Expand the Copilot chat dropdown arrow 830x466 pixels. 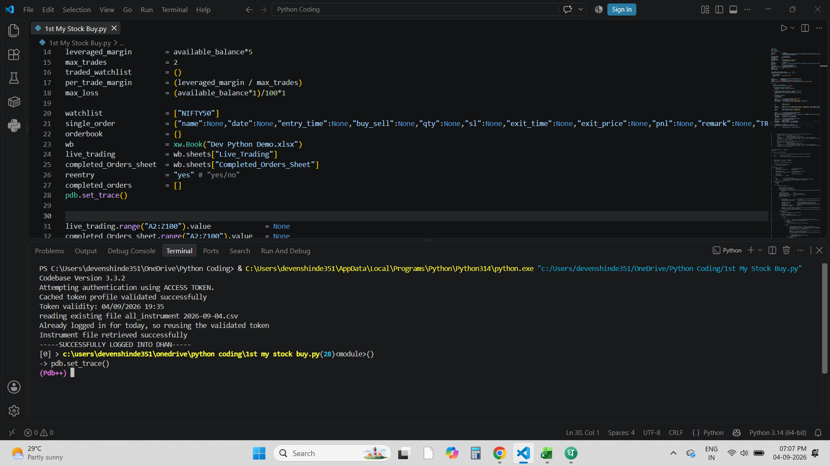click(x=581, y=9)
